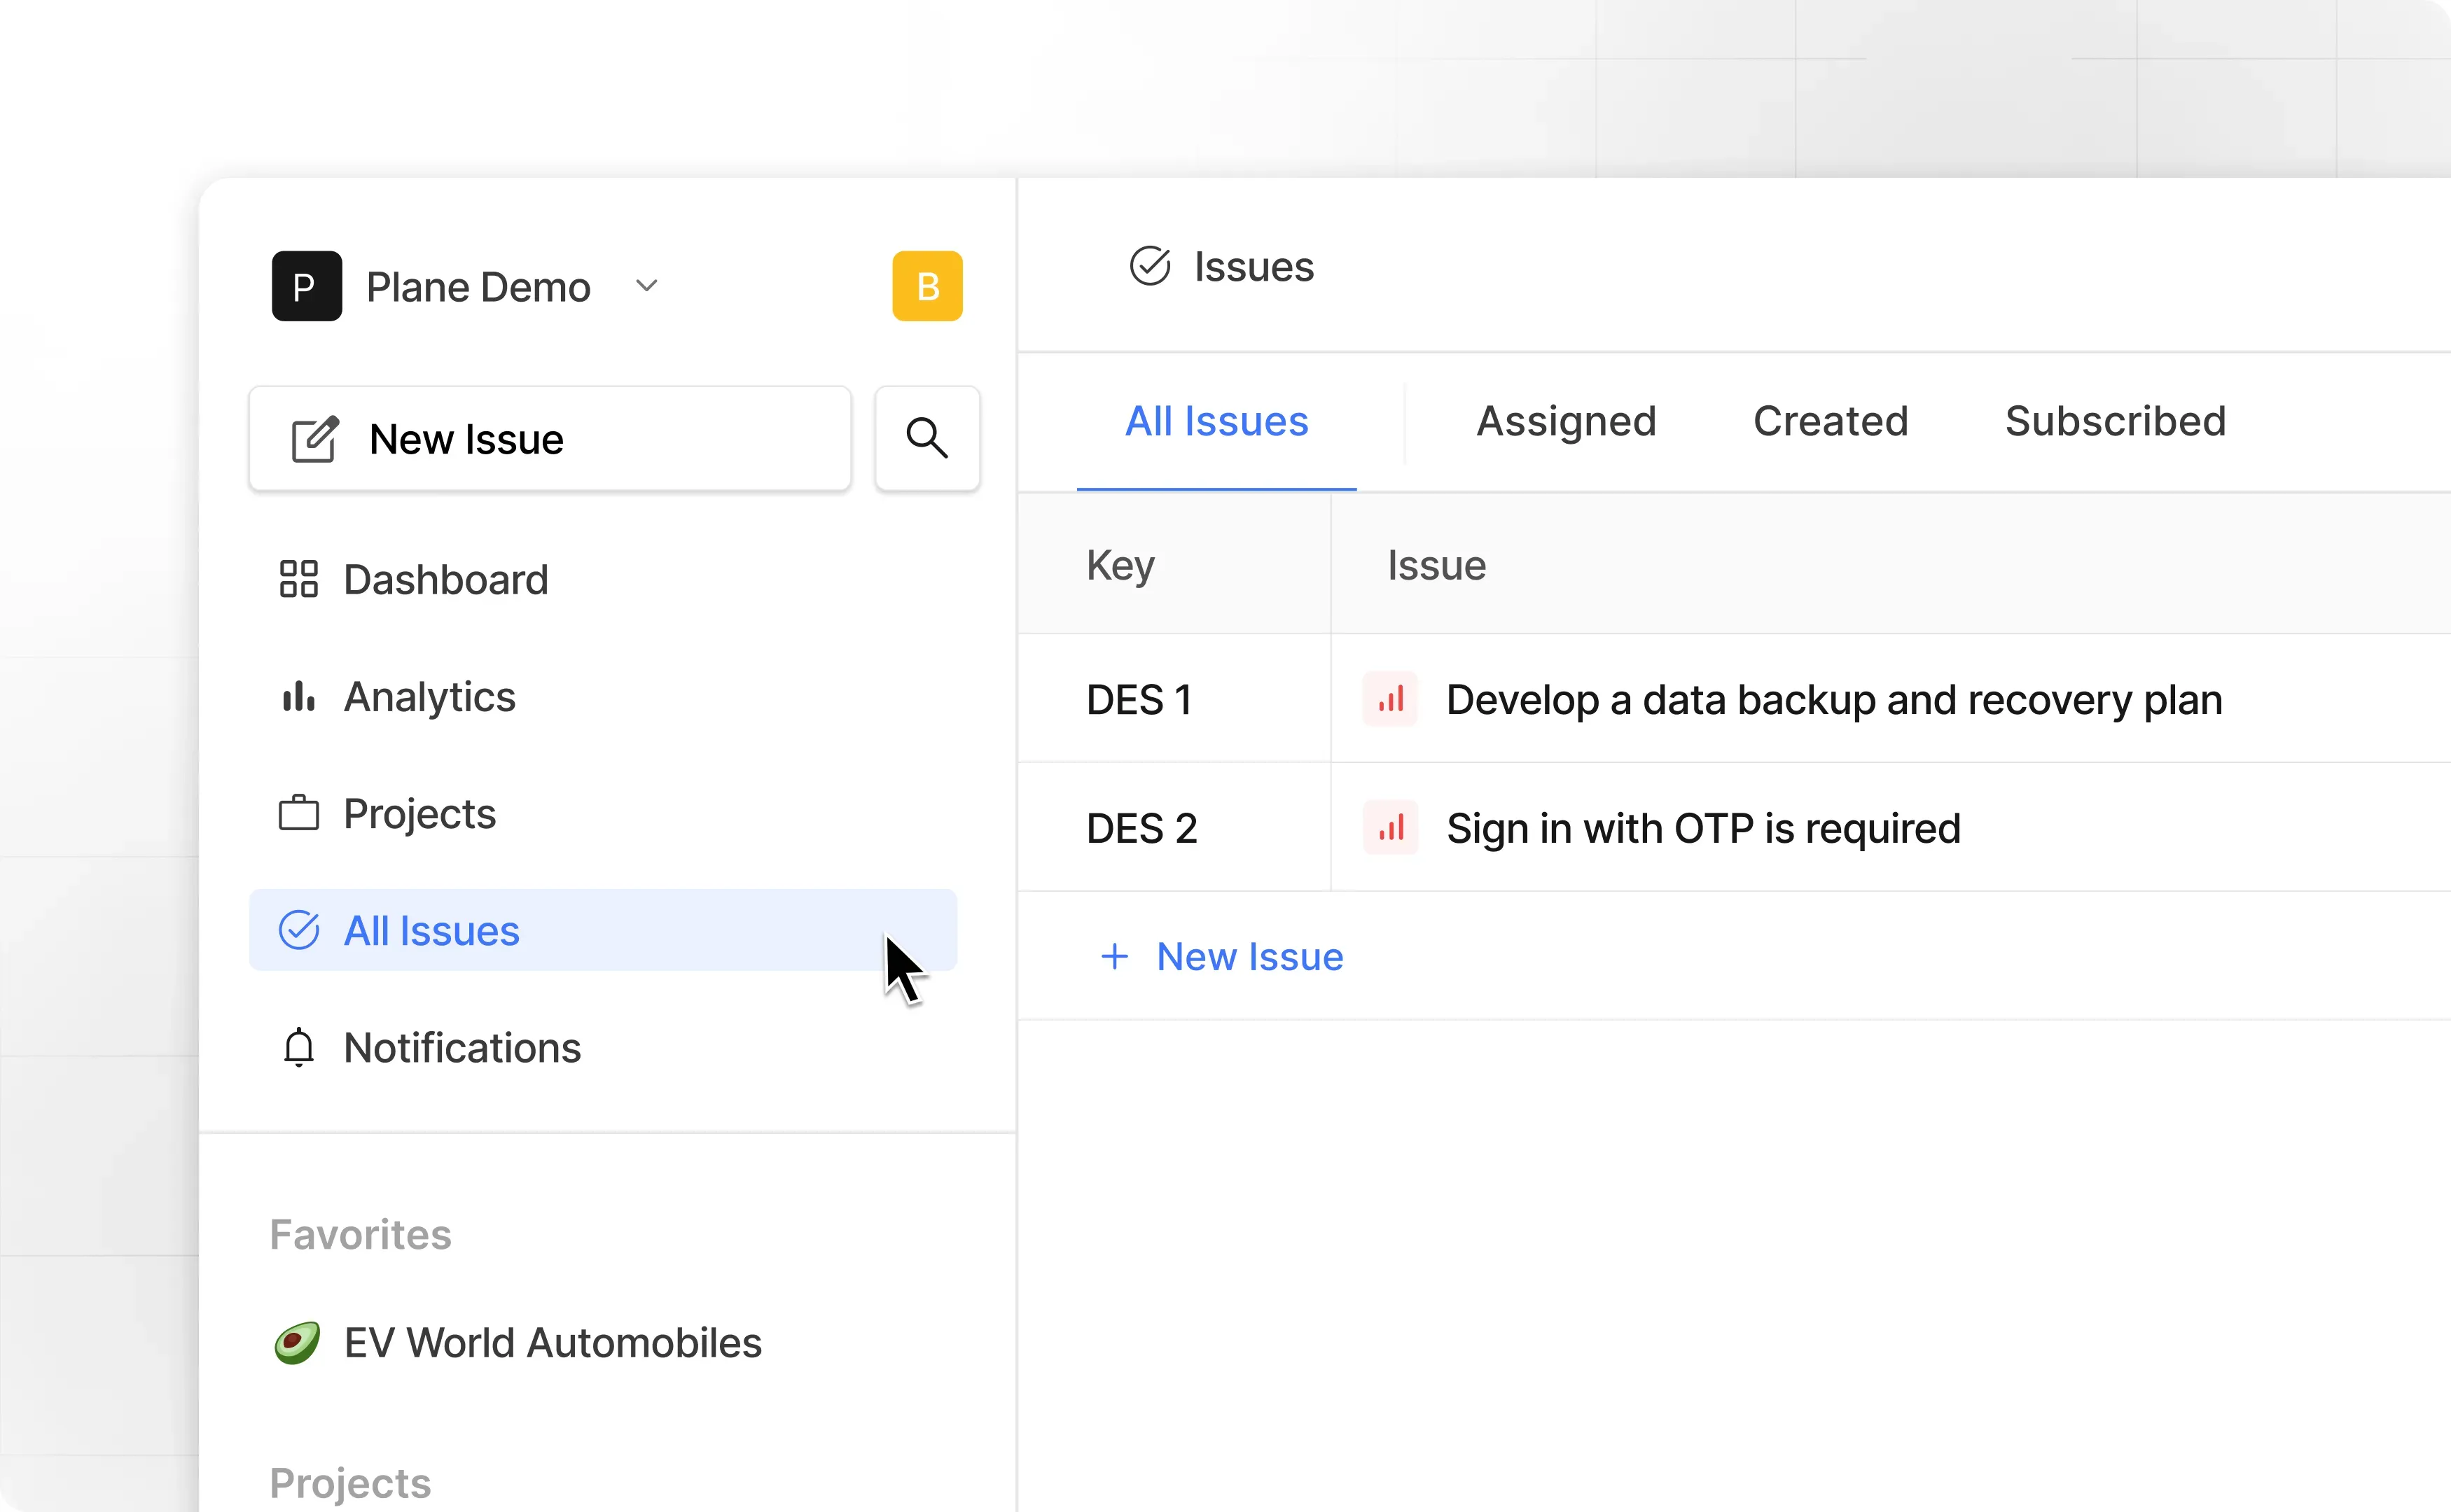Click the New Issue sidebar button
Screen dimensions: 2451x1512
549,438
